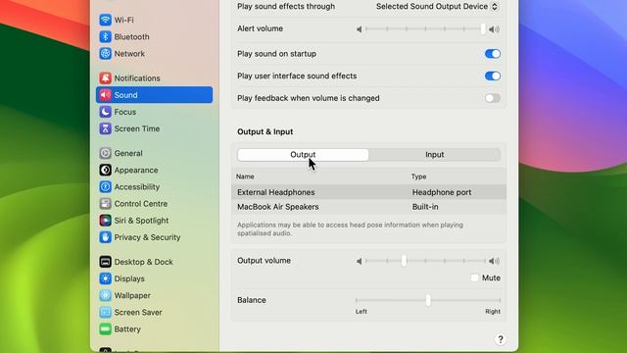Viewport: 627px width, 353px height.
Task: Click the Left balance label
Action: (x=362, y=312)
